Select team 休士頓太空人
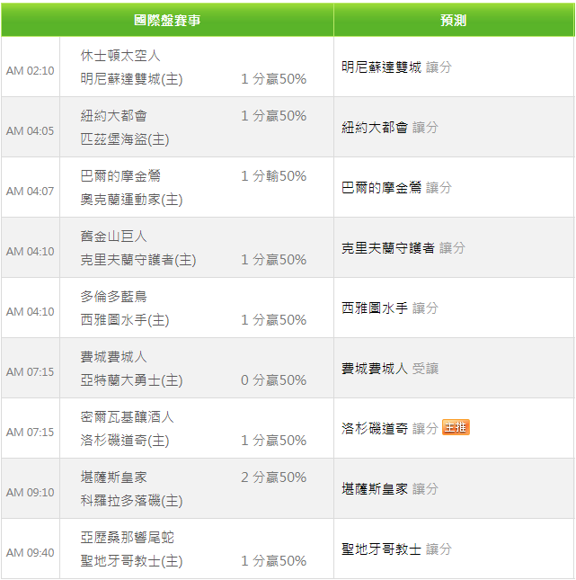Image resolution: width=576 pixels, height=580 pixels. click(x=120, y=56)
